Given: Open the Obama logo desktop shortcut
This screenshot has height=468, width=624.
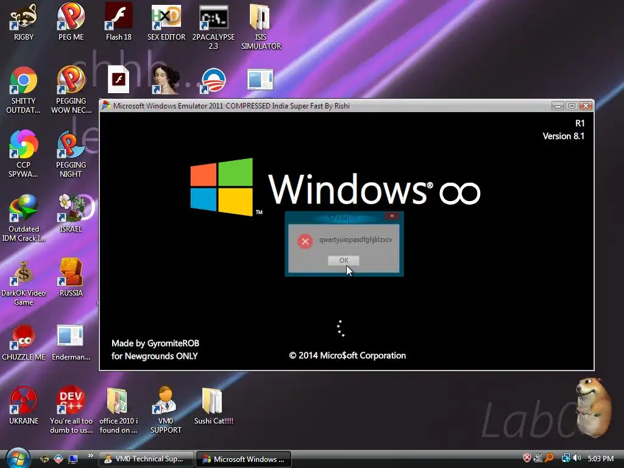Looking at the screenshot, I should [x=213, y=80].
